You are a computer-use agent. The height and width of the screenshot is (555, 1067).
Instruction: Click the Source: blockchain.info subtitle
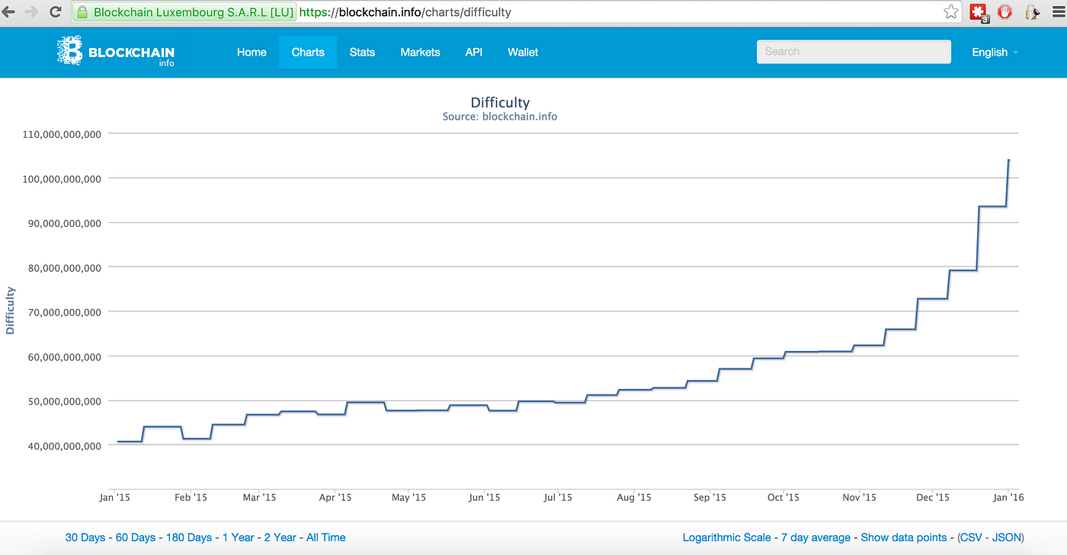click(x=500, y=117)
